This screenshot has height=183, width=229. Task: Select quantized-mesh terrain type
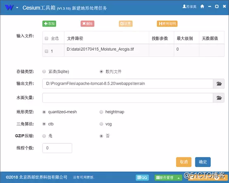(44, 112)
